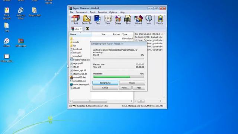Viewport: 238px width, 134px height.
Task: Open the video file desktop icon
Action: pyautogui.click(x=7, y=58)
